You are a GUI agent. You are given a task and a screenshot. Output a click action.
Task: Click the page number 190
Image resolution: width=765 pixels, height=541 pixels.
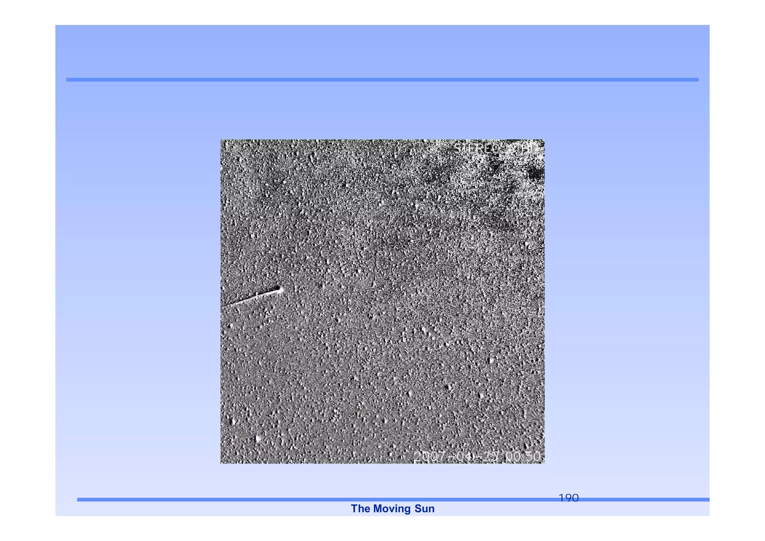(x=568, y=498)
